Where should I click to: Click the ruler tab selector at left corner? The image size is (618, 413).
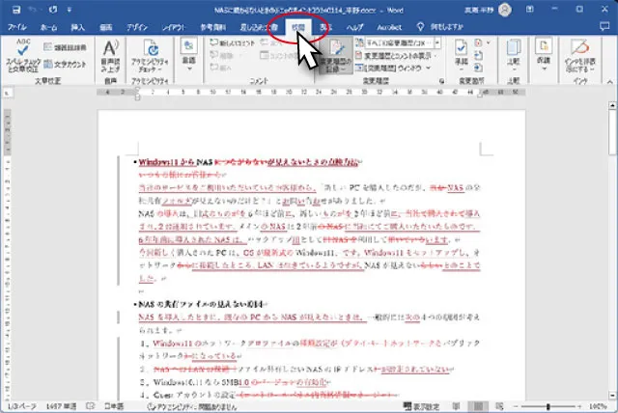coord(8,93)
